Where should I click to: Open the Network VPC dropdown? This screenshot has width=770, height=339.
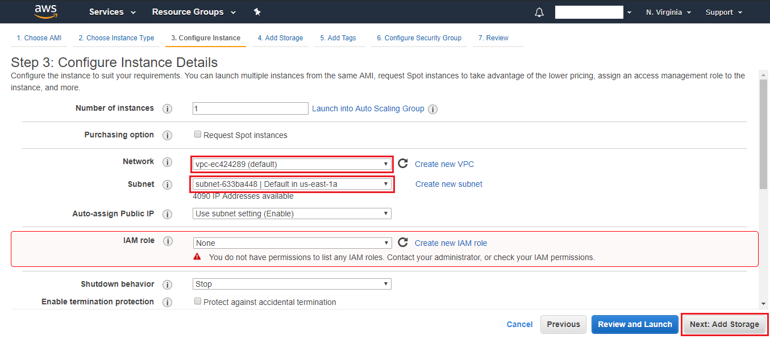point(292,164)
